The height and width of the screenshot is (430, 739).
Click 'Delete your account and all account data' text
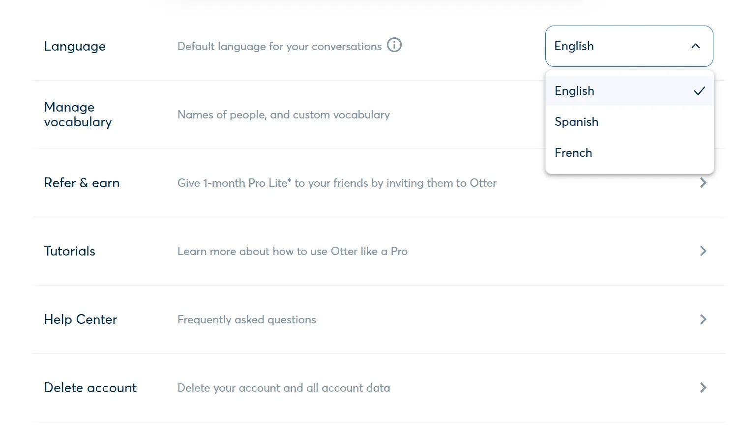click(x=283, y=388)
